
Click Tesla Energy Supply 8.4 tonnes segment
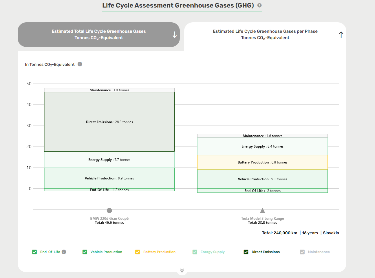(262, 146)
